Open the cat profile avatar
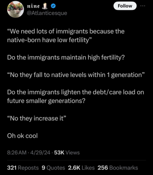 [16, 9]
